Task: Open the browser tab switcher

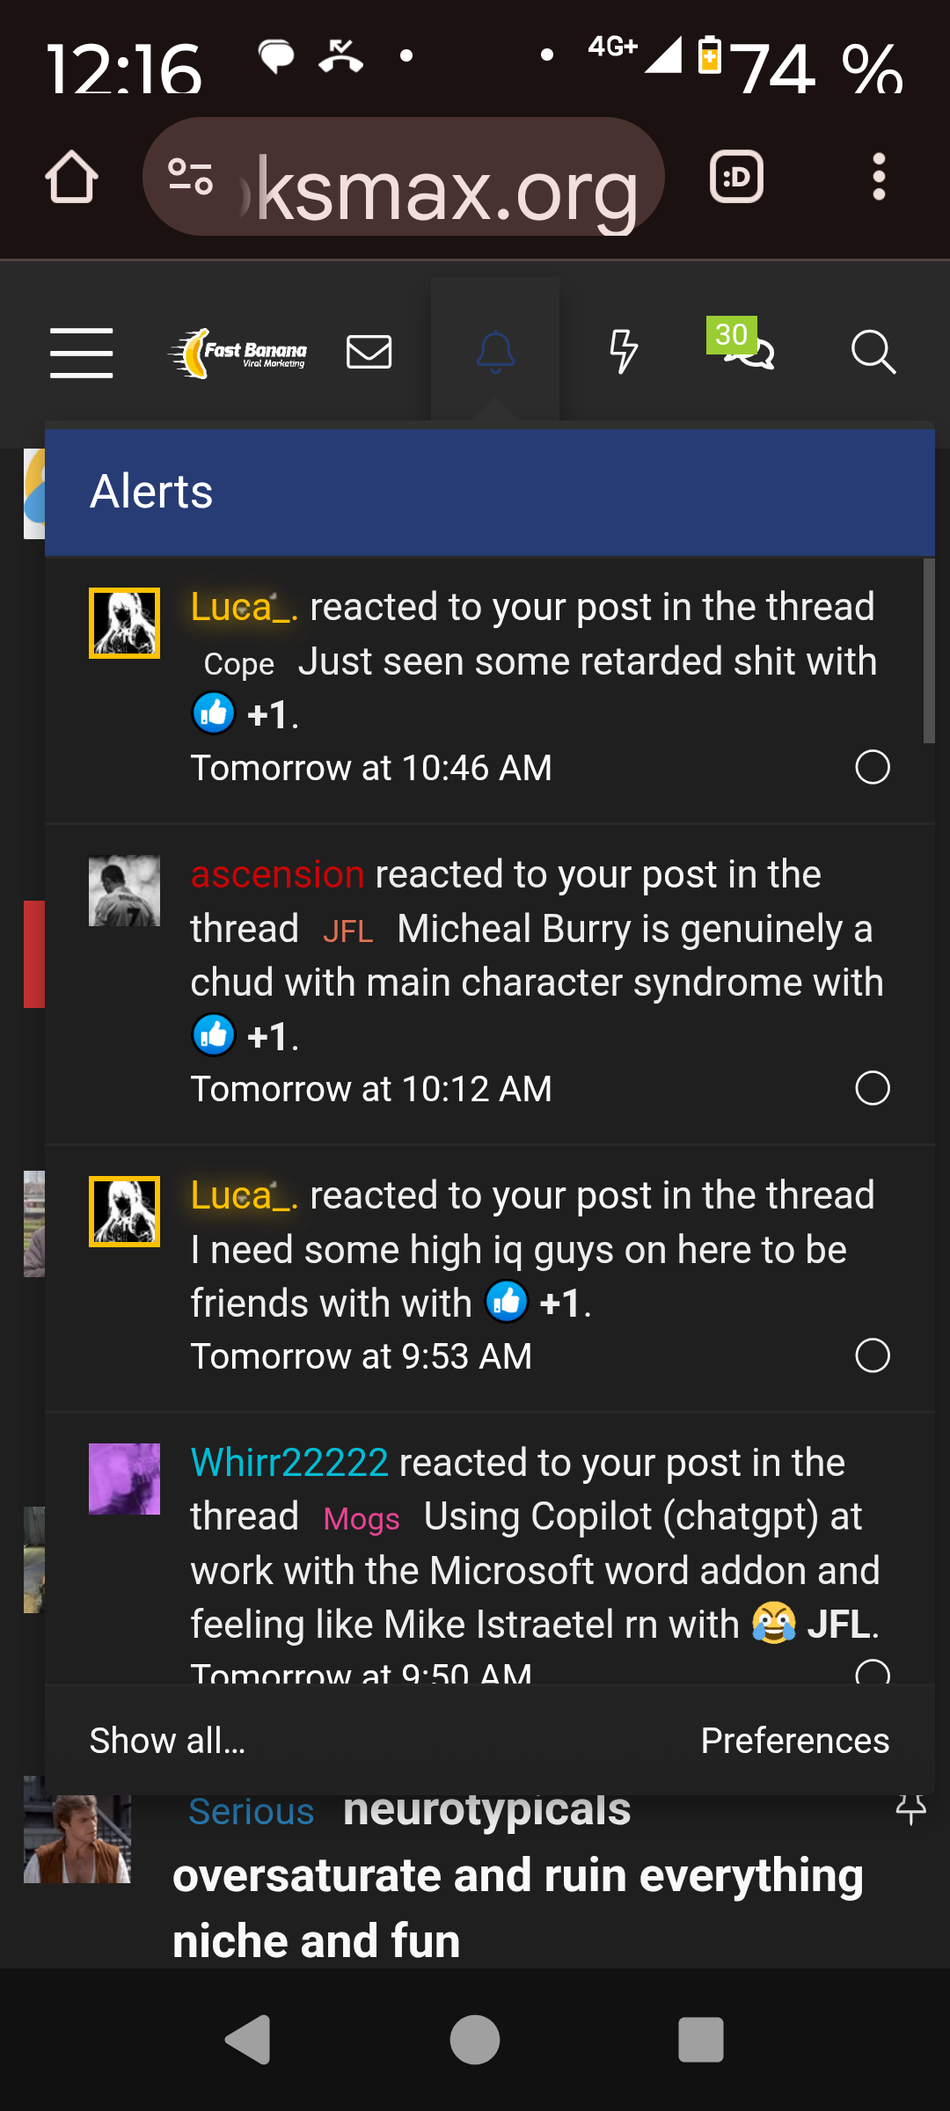Action: tap(736, 176)
